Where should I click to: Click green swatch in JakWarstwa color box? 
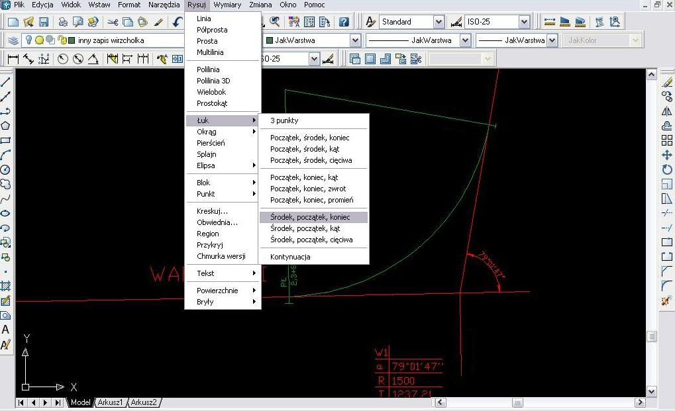(x=270, y=40)
